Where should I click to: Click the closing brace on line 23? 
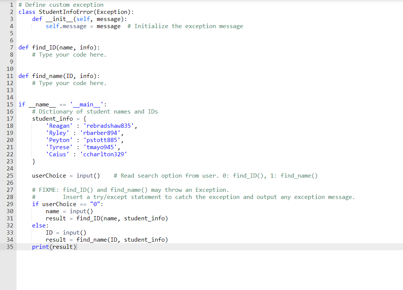pyautogui.click(x=34, y=162)
